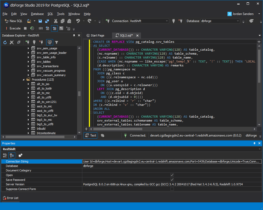Collapse the Procedures (123) folder
The height and width of the screenshot is (210, 263).
click(x=23, y=80)
